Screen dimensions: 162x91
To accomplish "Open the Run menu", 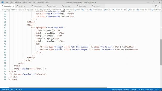I will tap(34, 2).
